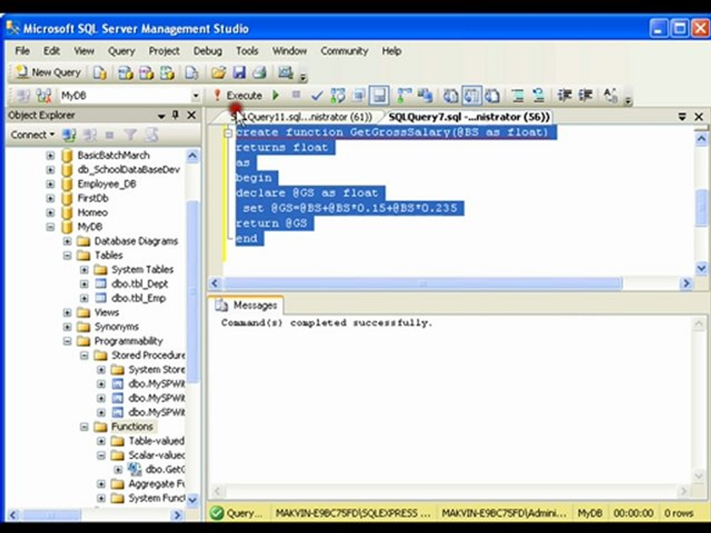Screen dimensions: 711x533
Task: Click the Increase Indent icon
Action: pos(585,95)
